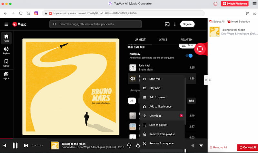Click the now-playing speaker icon in queue

point(133,79)
